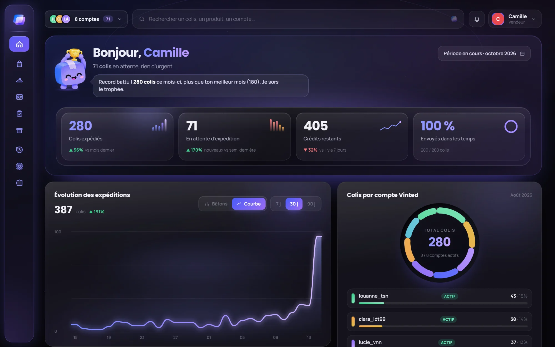Click the total colis donut chart
This screenshot has width=555, height=347.
pos(440,243)
